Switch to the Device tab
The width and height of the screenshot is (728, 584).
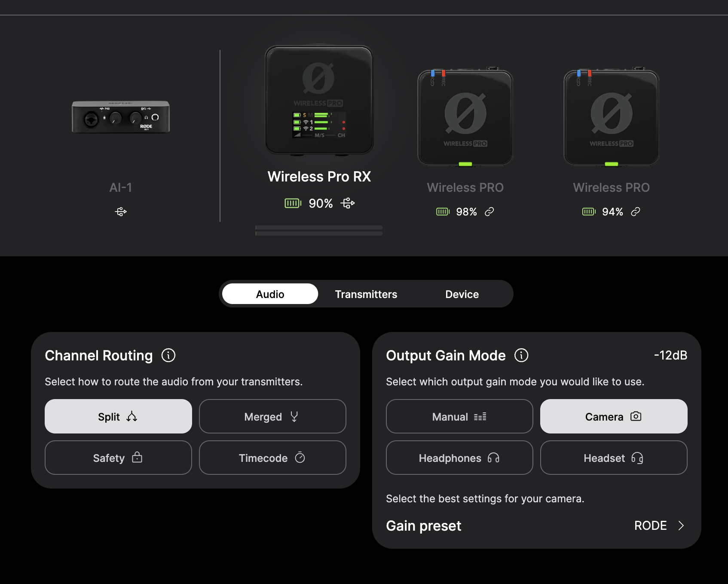coord(462,294)
